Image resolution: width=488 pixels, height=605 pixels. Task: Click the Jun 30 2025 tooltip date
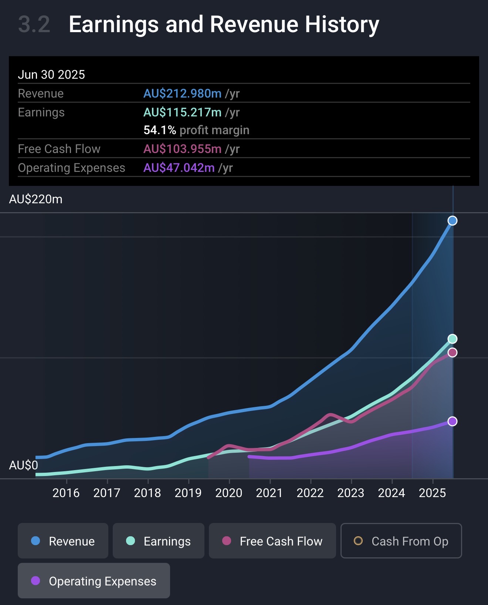51,75
